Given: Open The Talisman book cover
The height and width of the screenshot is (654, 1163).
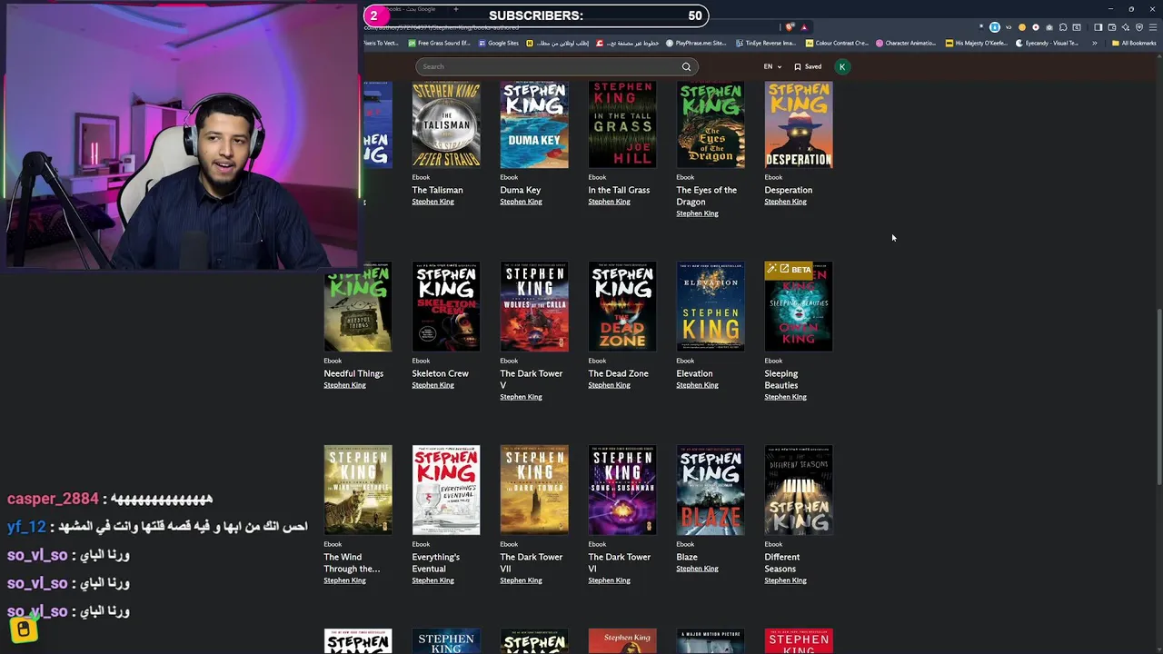Looking at the screenshot, I should [x=446, y=124].
